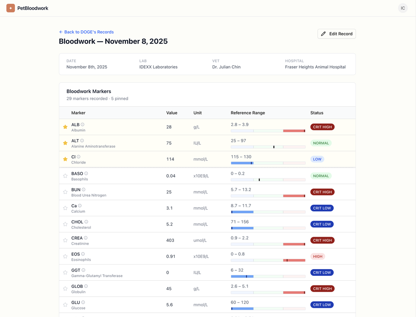This screenshot has height=317, width=416.
Task: Click the Gamma-Glutamyl Transferase label
Action: point(97,276)
